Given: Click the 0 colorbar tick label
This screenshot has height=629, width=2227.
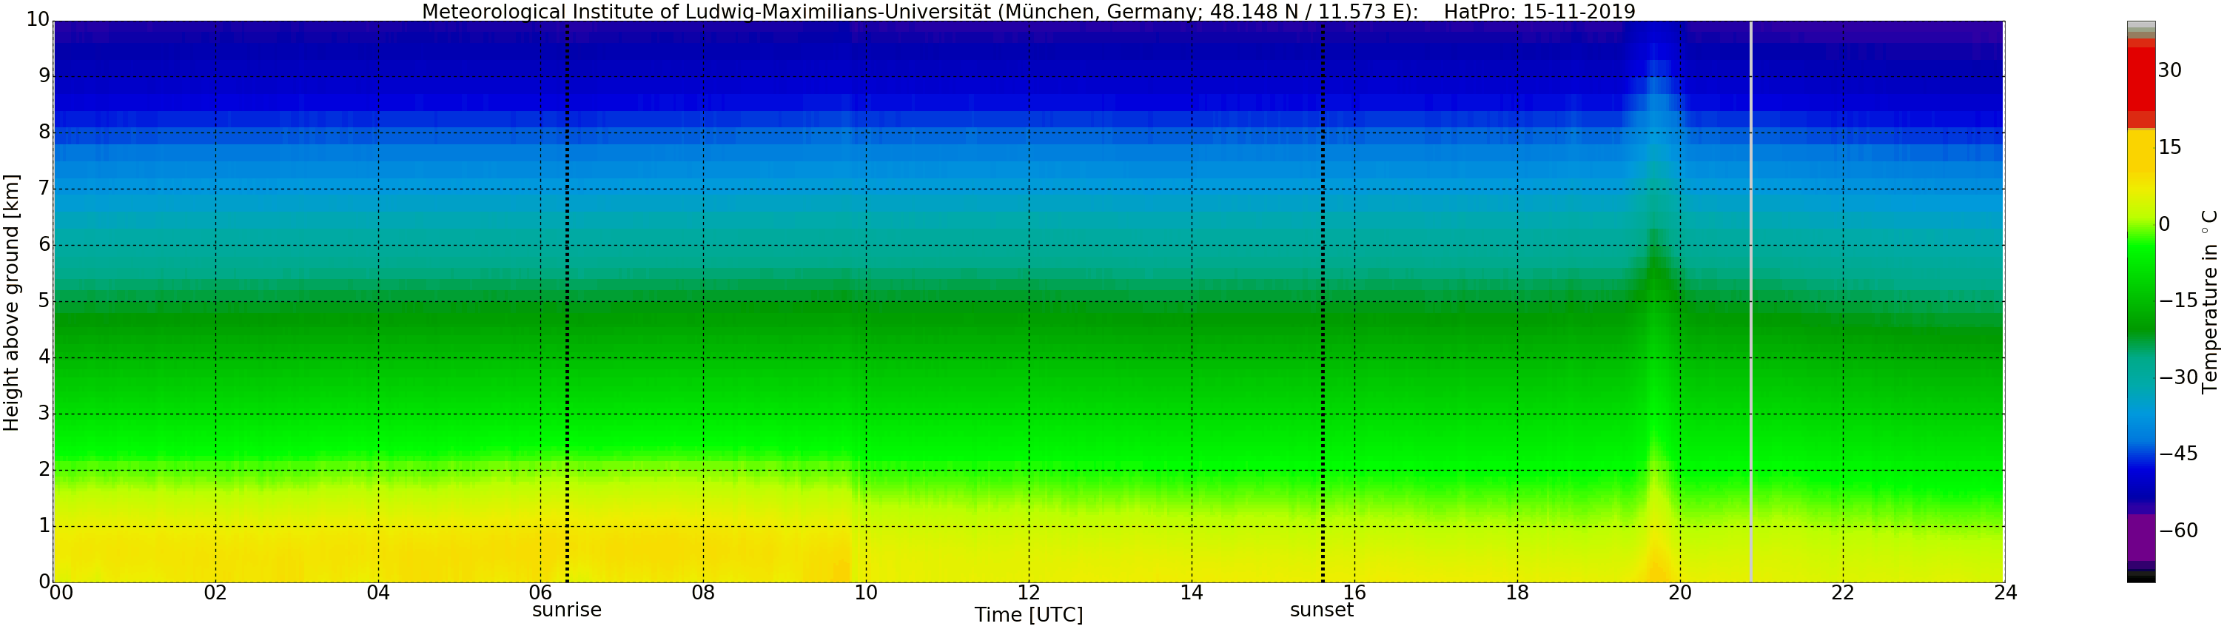Looking at the screenshot, I should click(x=2165, y=225).
